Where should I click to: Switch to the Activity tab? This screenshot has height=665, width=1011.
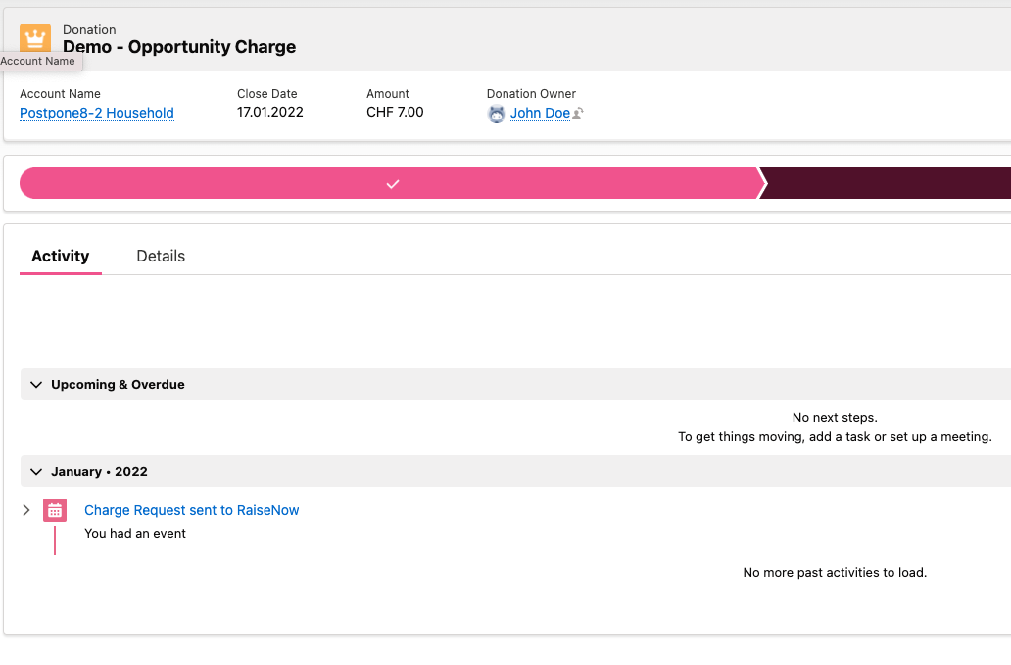point(61,256)
